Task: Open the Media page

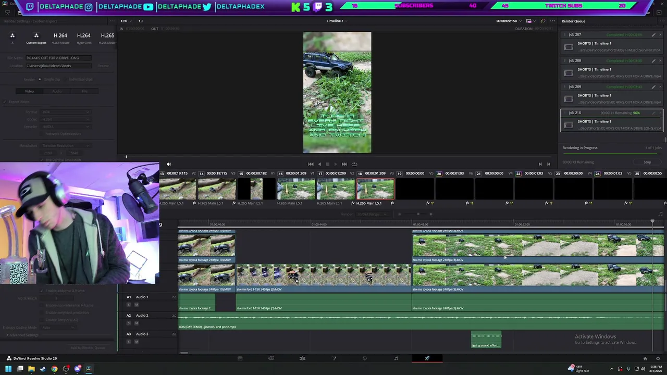Action: tap(240, 358)
